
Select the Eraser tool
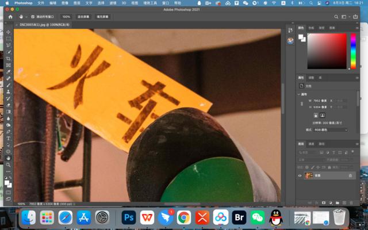(x=8, y=105)
